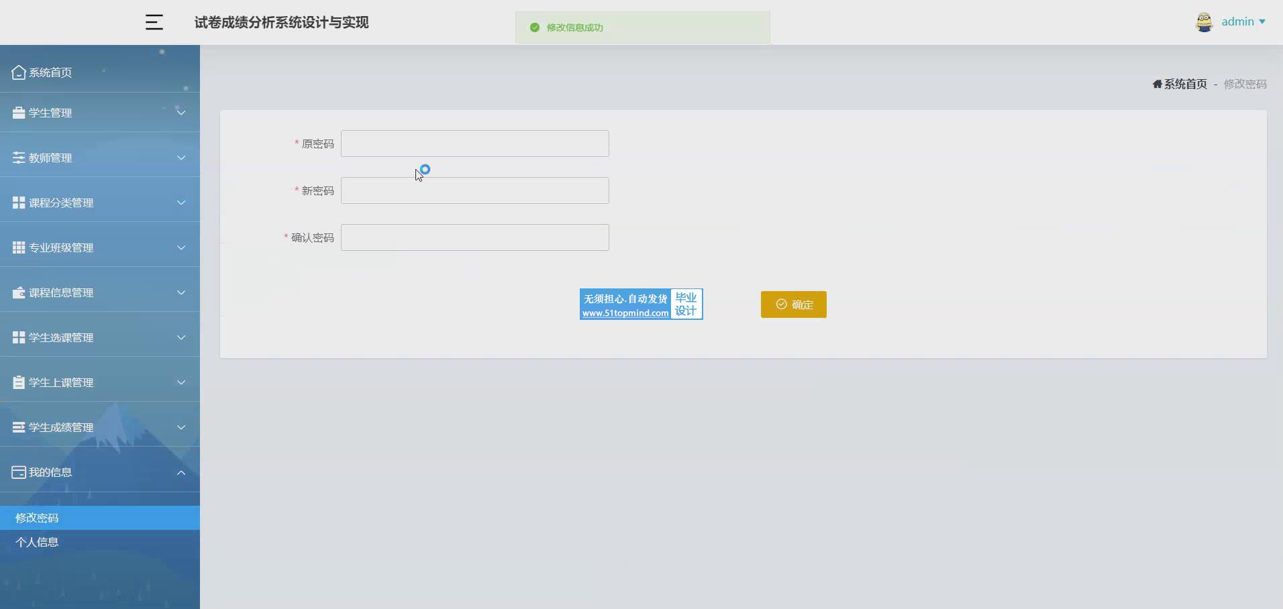Focus the 新密码 input field
1283x609 pixels.
pos(475,190)
